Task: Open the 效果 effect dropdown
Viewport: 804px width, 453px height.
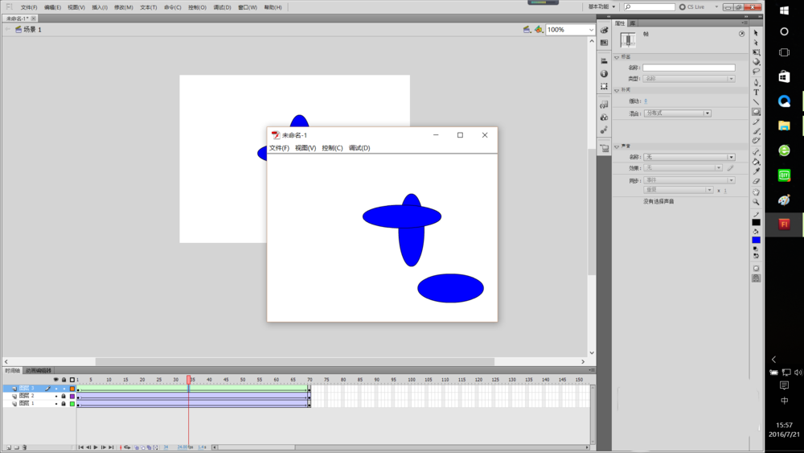Action: click(x=683, y=168)
